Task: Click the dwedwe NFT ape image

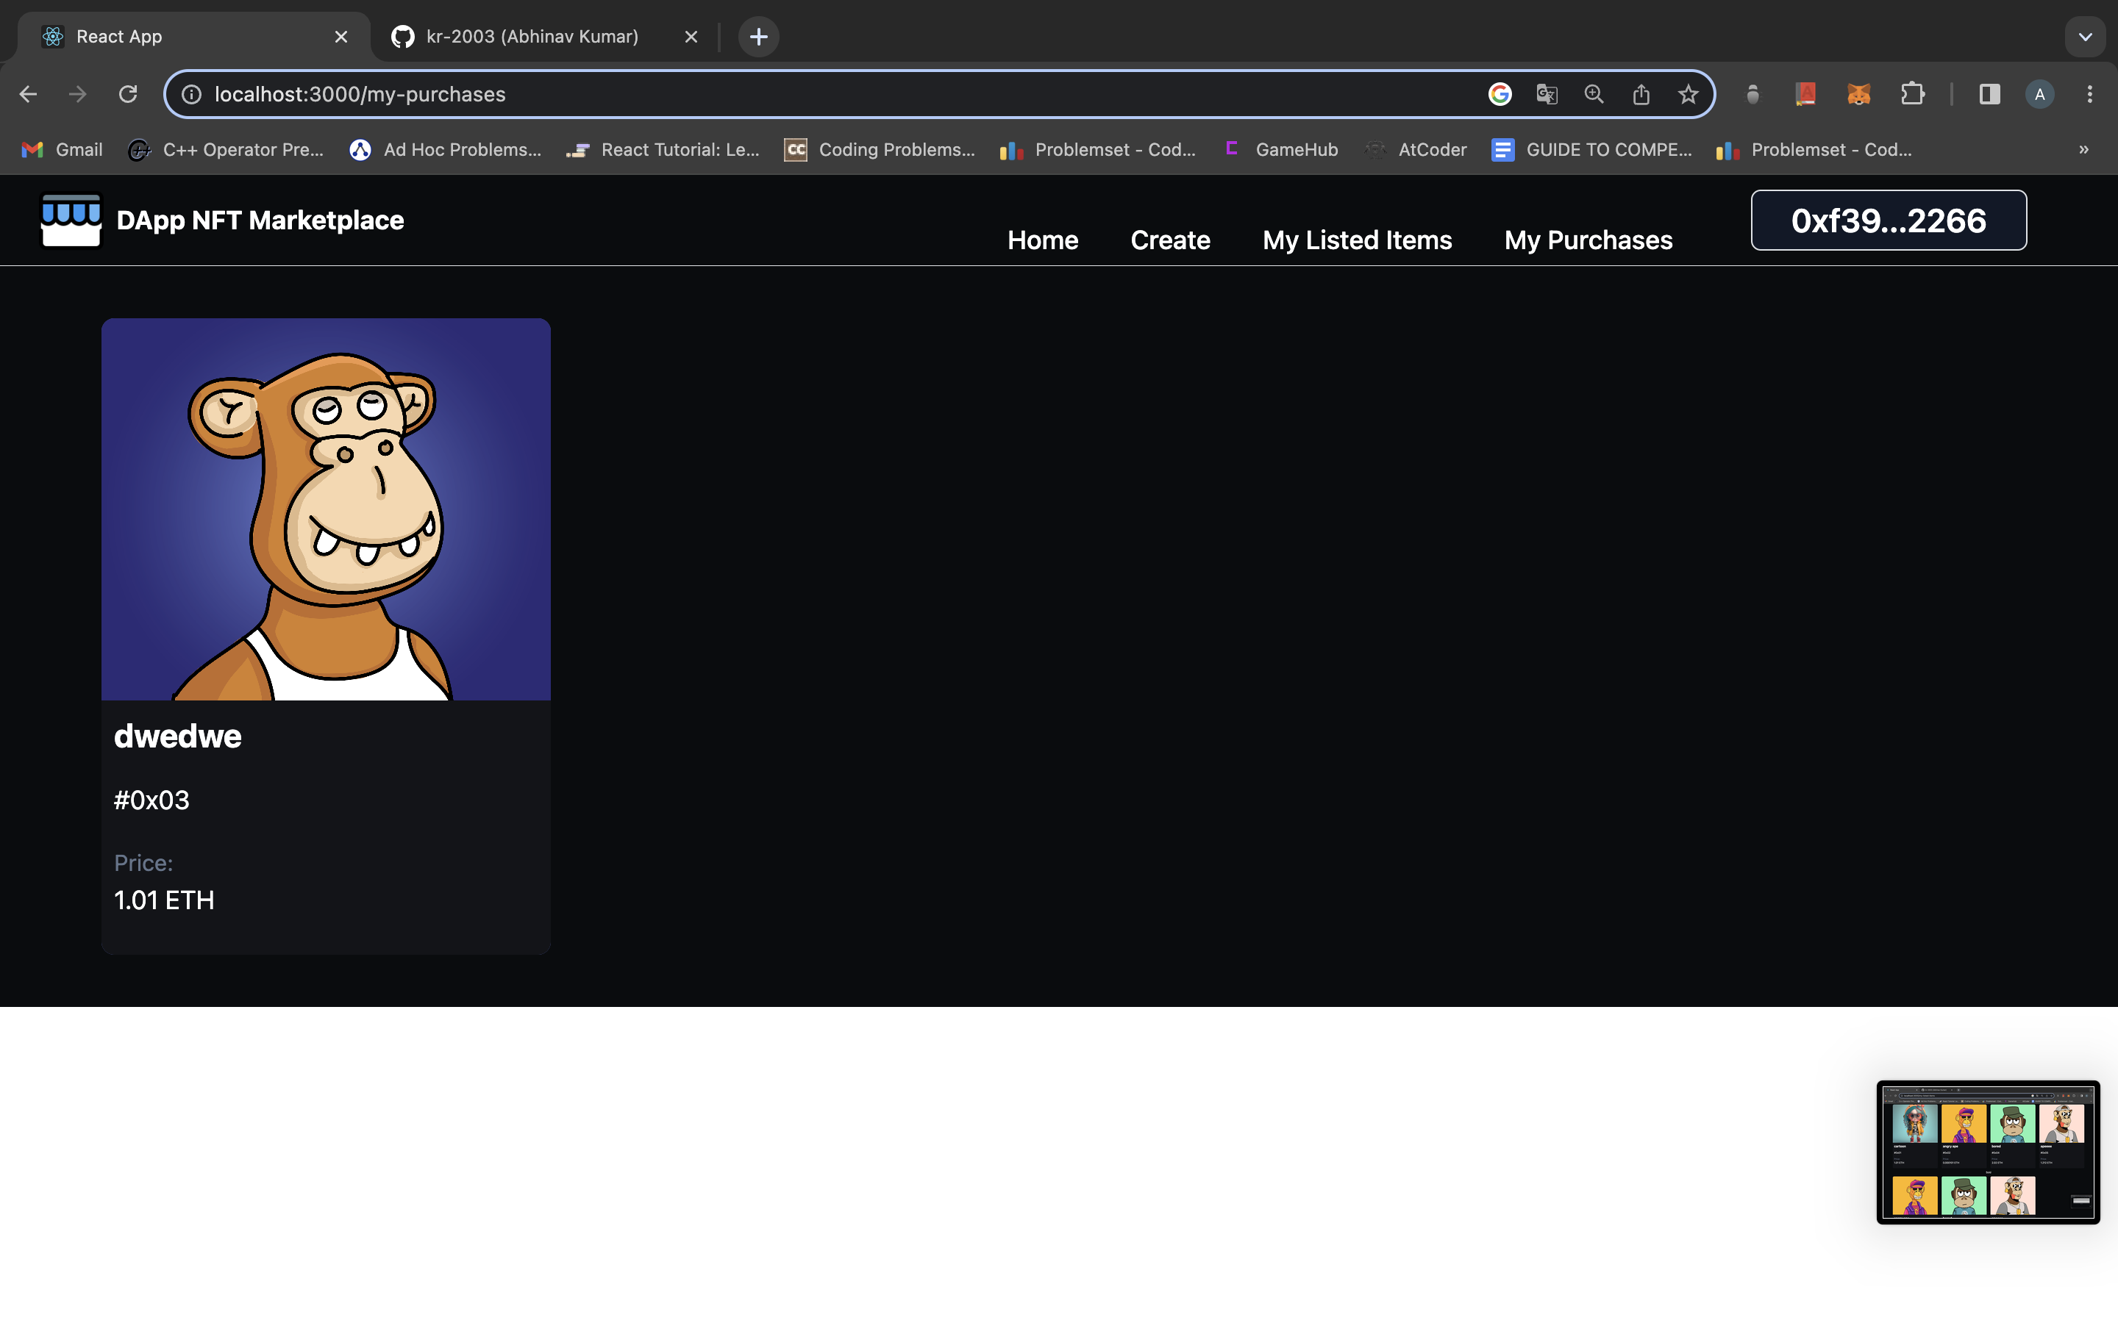Action: click(x=326, y=509)
